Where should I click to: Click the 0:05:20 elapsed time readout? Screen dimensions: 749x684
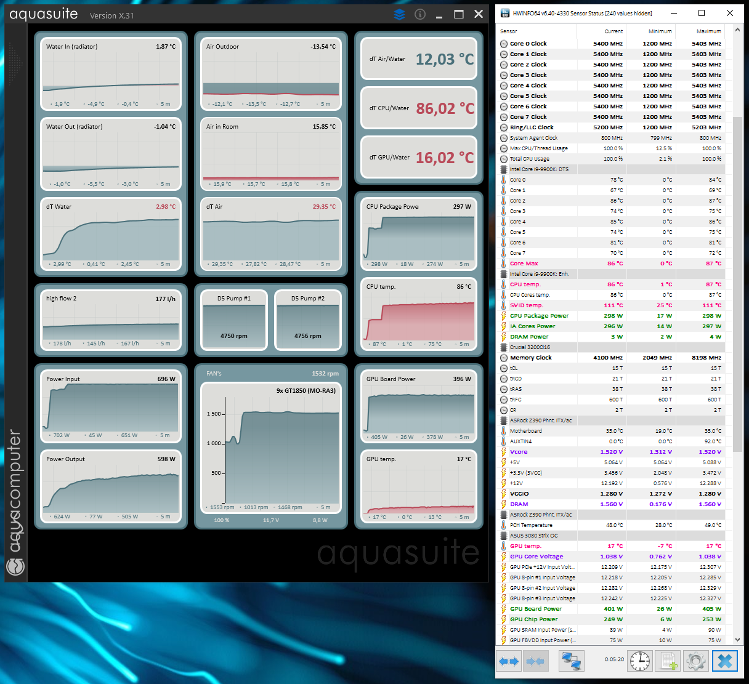click(x=614, y=659)
